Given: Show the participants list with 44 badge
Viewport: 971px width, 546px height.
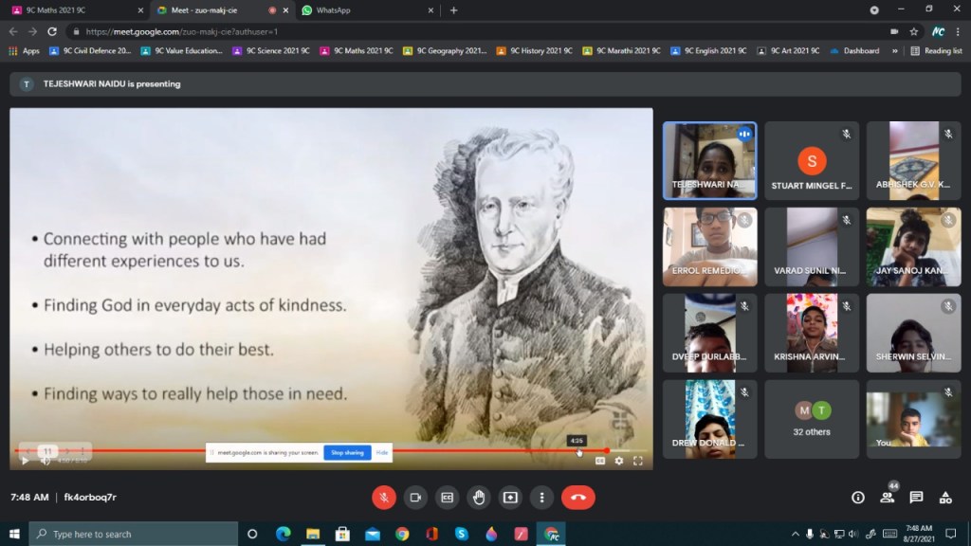Looking at the screenshot, I should click(x=888, y=497).
